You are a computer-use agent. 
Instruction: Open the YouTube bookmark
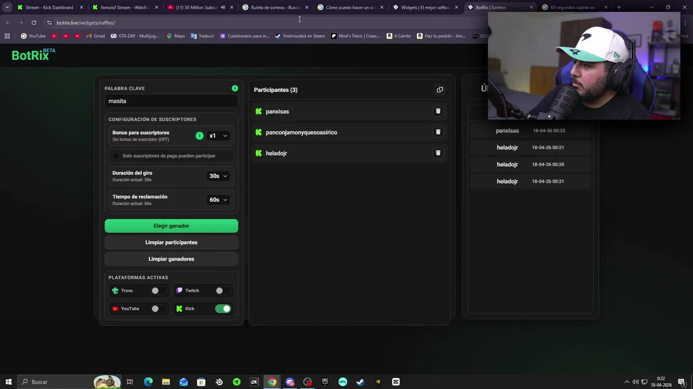coord(33,36)
